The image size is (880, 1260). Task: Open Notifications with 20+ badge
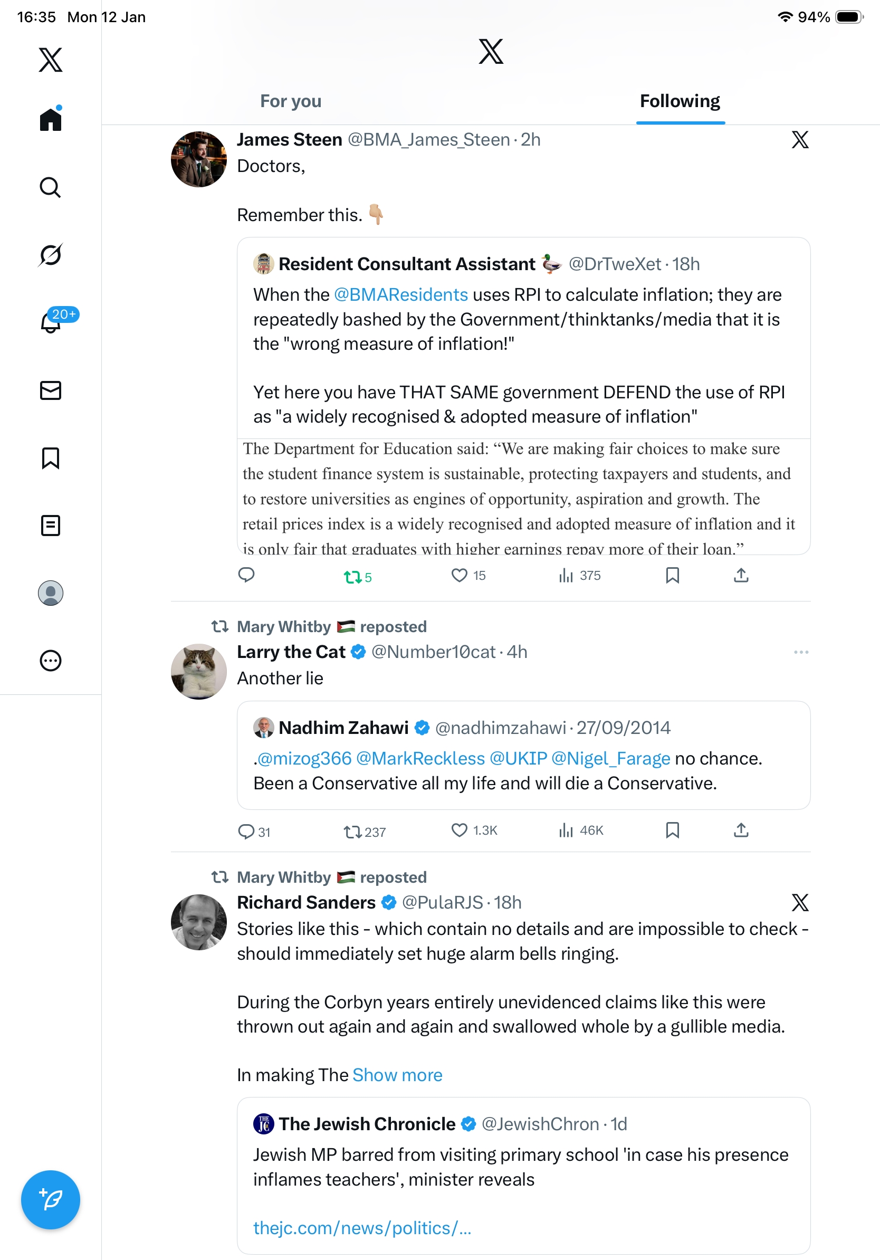tap(51, 322)
